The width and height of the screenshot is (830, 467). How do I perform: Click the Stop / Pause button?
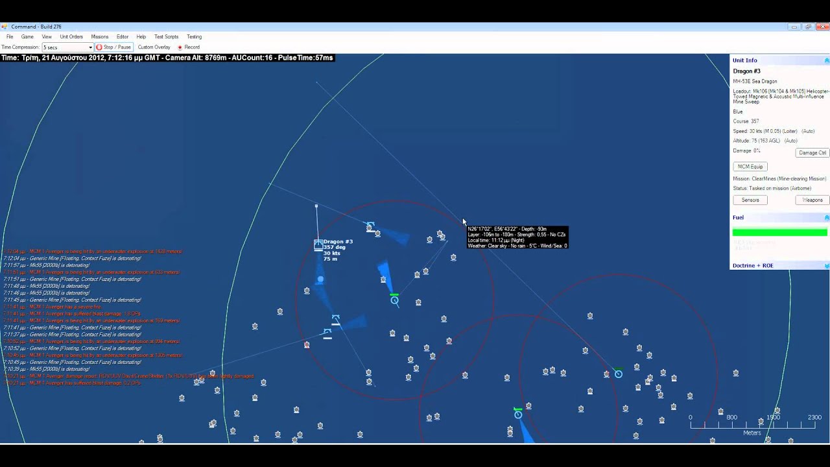[x=113, y=47]
